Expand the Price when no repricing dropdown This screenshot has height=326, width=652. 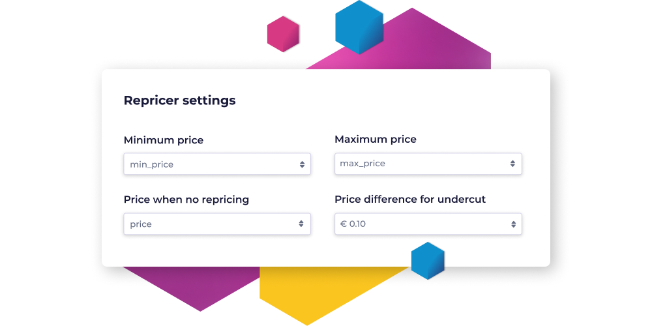[217, 224]
